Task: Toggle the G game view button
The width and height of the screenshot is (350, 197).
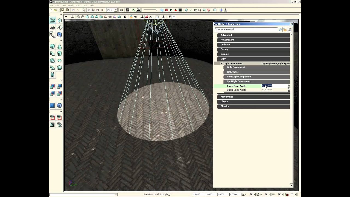Action: coord(125,17)
